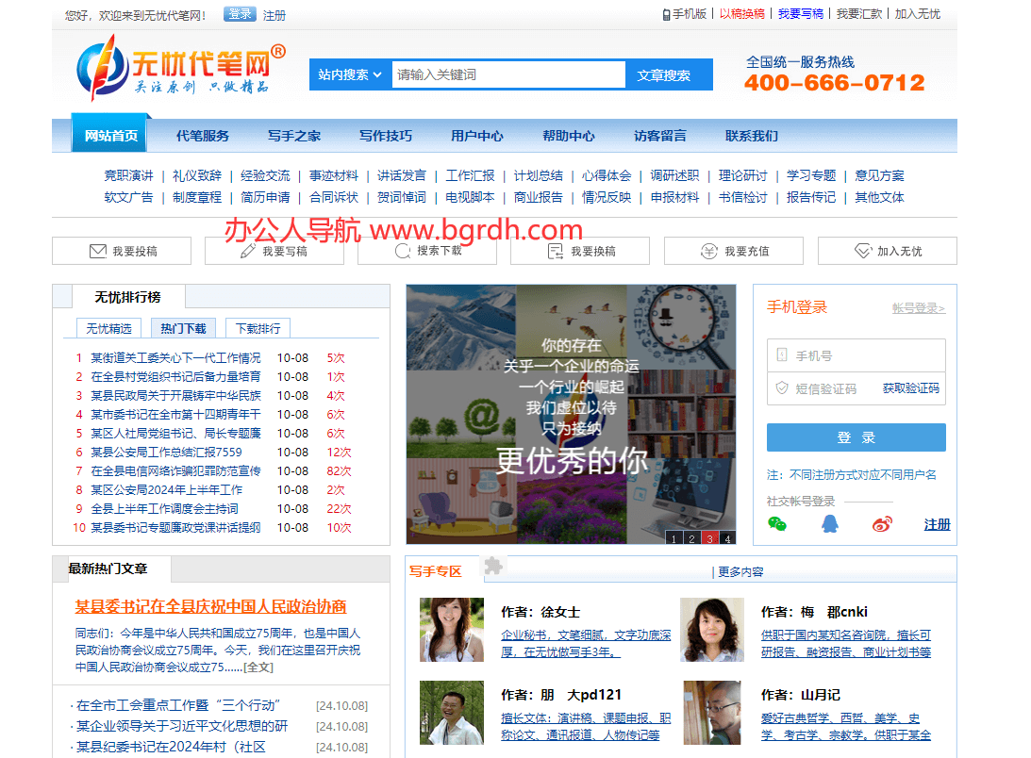Open the 写作技巧 menu item

(x=385, y=136)
